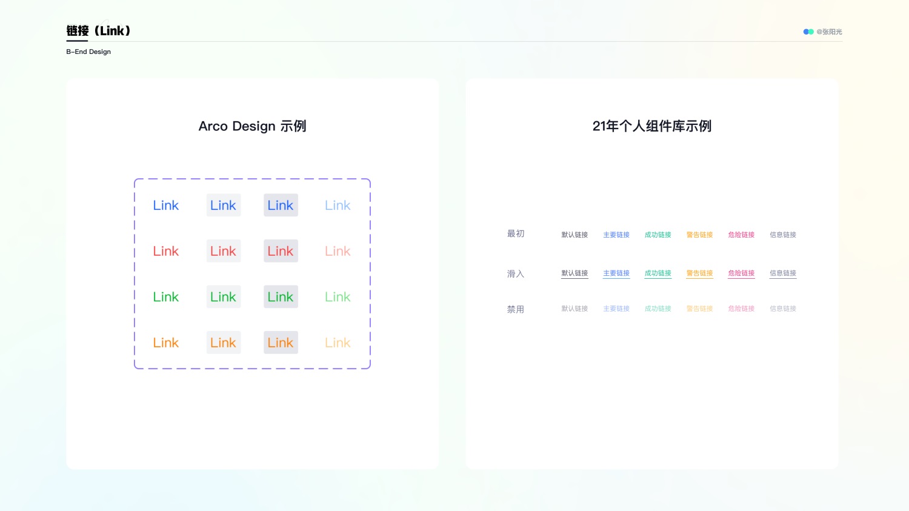
Task: Click the green Link with darker gray active background
Action: pyautogui.click(x=281, y=297)
